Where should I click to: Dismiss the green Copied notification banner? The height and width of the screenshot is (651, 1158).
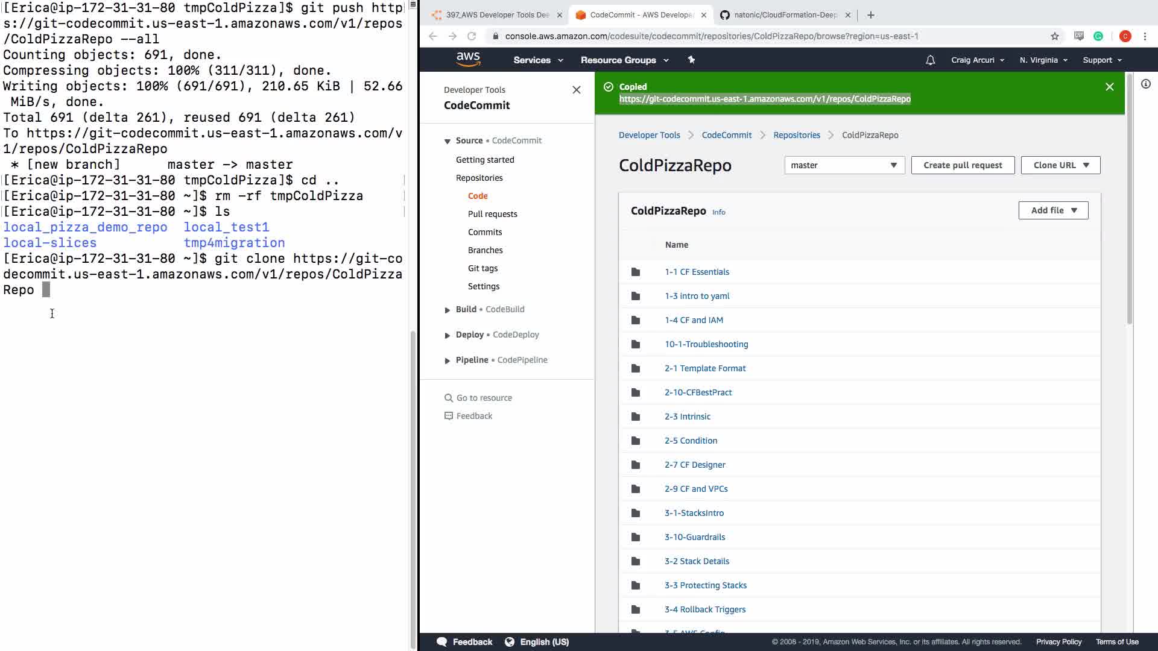coord(1109,87)
